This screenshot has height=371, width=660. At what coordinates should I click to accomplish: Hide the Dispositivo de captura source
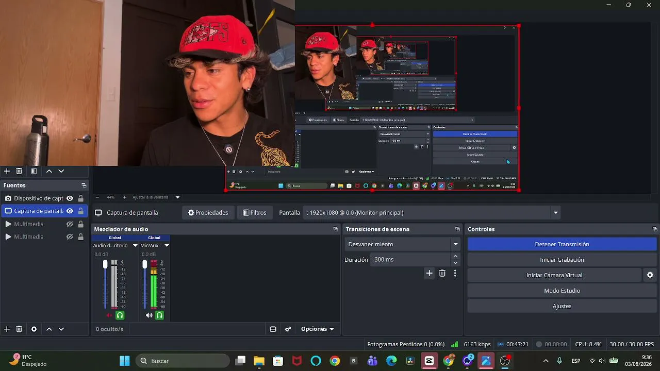70,198
